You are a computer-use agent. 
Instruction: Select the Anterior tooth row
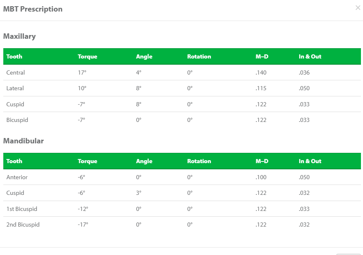pos(182,177)
